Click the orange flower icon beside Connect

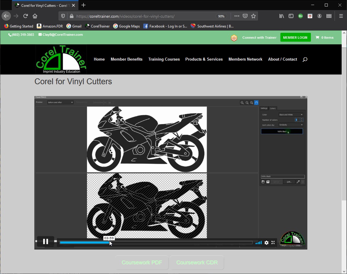click(x=234, y=38)
